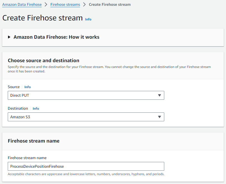Click the Firehose stream name section heading
Screen dimensions: 226x184
point(34,141)
